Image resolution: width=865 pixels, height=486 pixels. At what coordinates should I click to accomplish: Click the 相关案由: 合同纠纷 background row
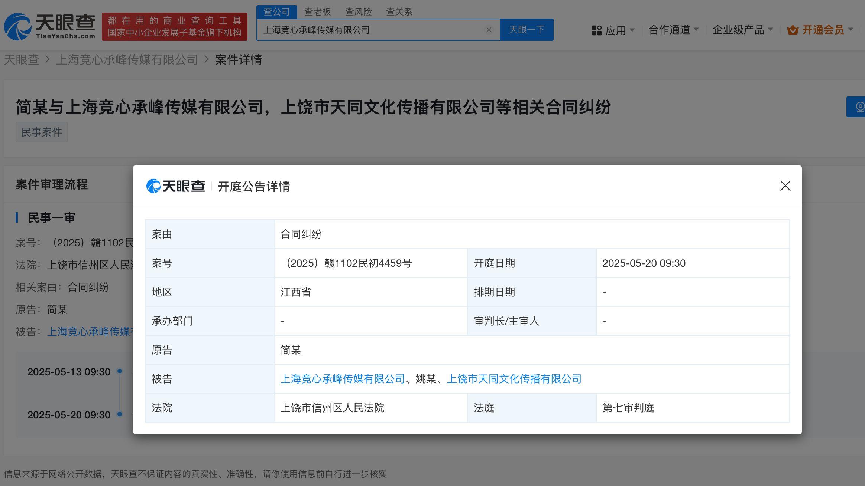pos(62,287)
